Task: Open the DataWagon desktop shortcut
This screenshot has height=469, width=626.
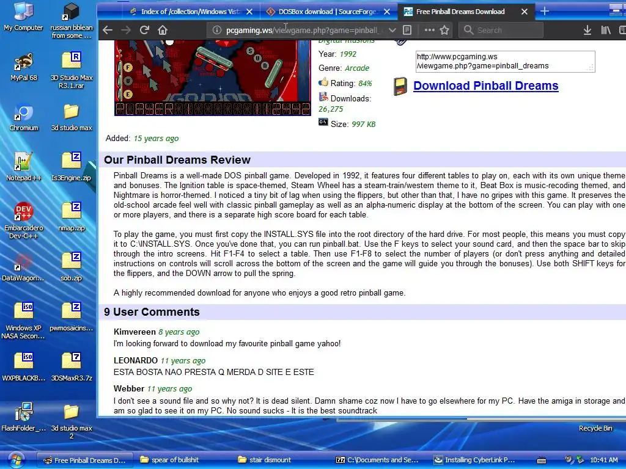Action: click(x=23, y=267)
